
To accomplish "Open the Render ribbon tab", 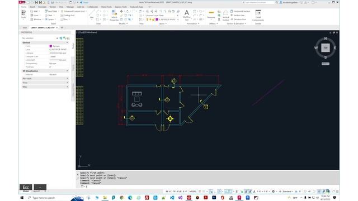I will (53, 7).
